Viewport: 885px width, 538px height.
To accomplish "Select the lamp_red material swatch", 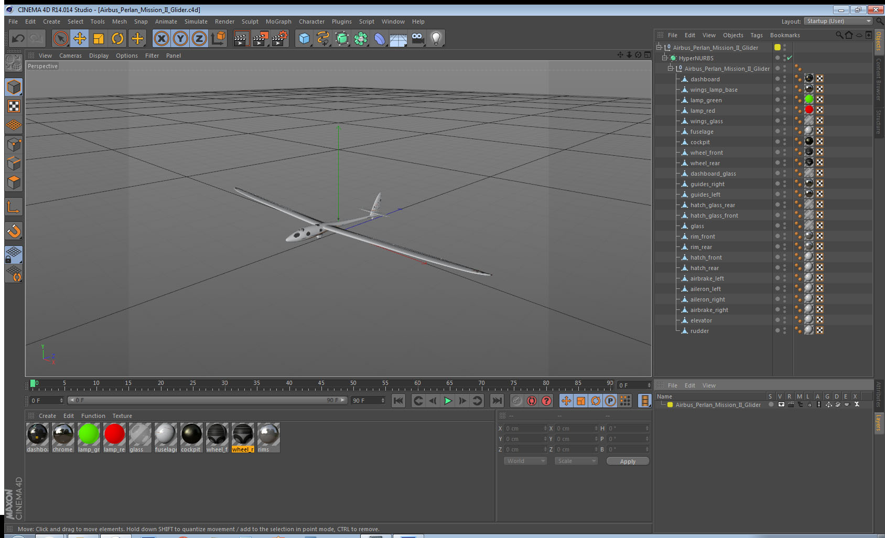I will point(114,437).
